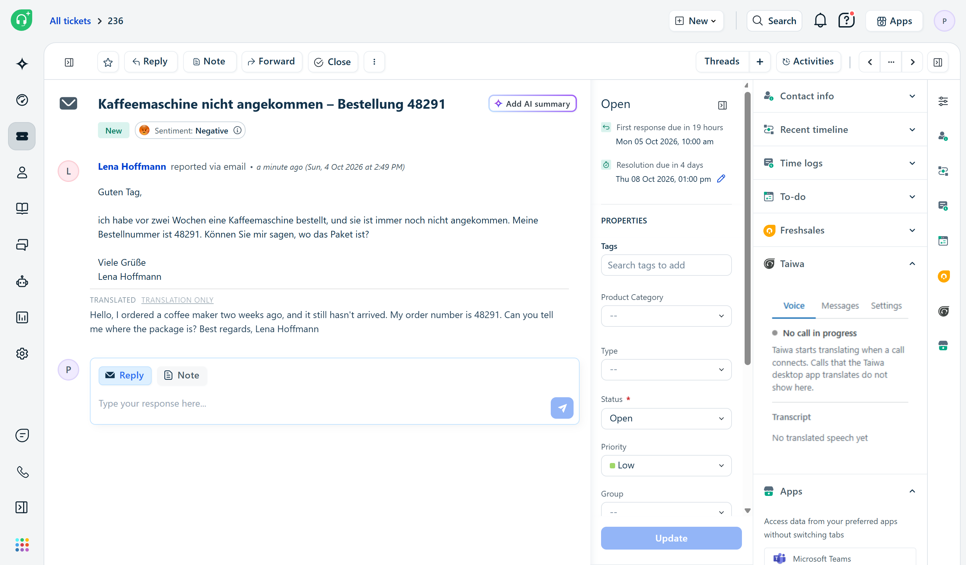Screen dimensions: 966x565
Task: Open Taiwa icon in right widget rail
Action: pos(943,311)
